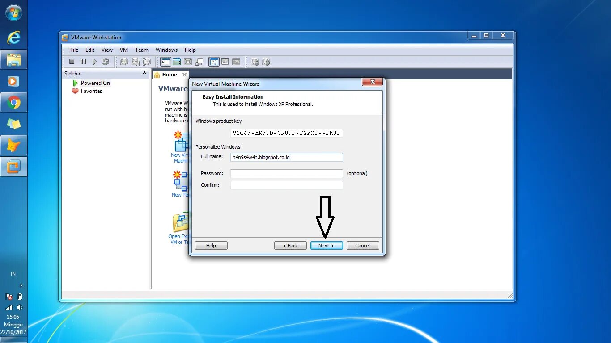Click the Action Center flag tray icon
The height and width of the screenshot is (343, 611).
pyautogui.click(x=9, y=297)
